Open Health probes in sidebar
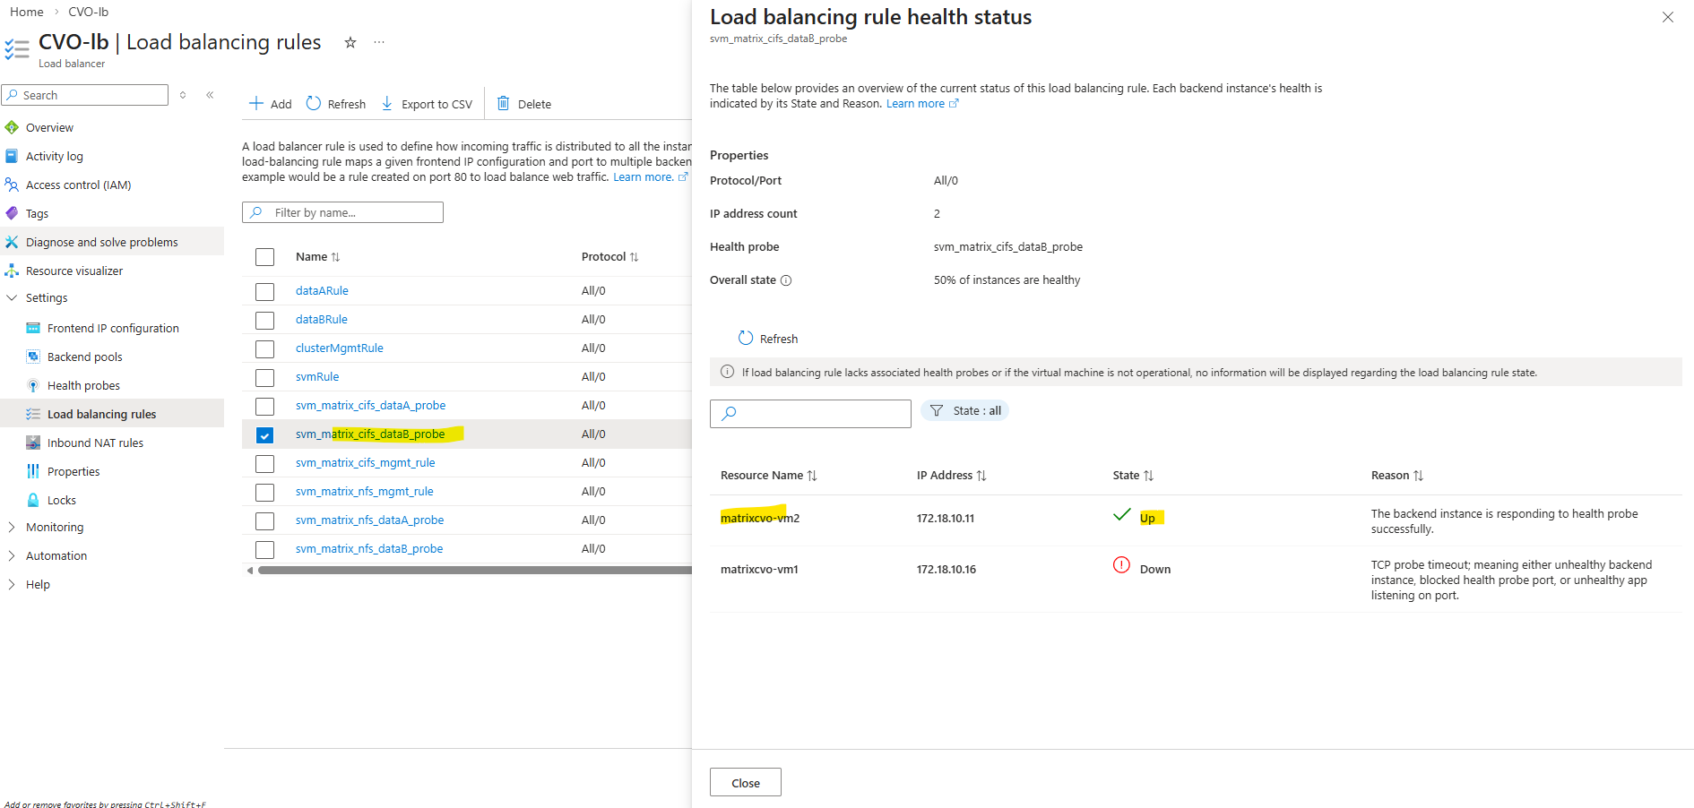The width and height of the screenshot is (1694, 808). 83,386
